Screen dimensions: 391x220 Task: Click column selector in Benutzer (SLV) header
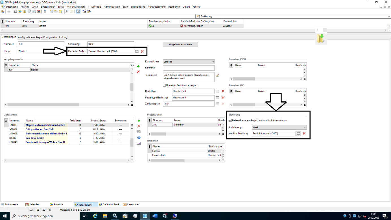[x=231, y=65]
